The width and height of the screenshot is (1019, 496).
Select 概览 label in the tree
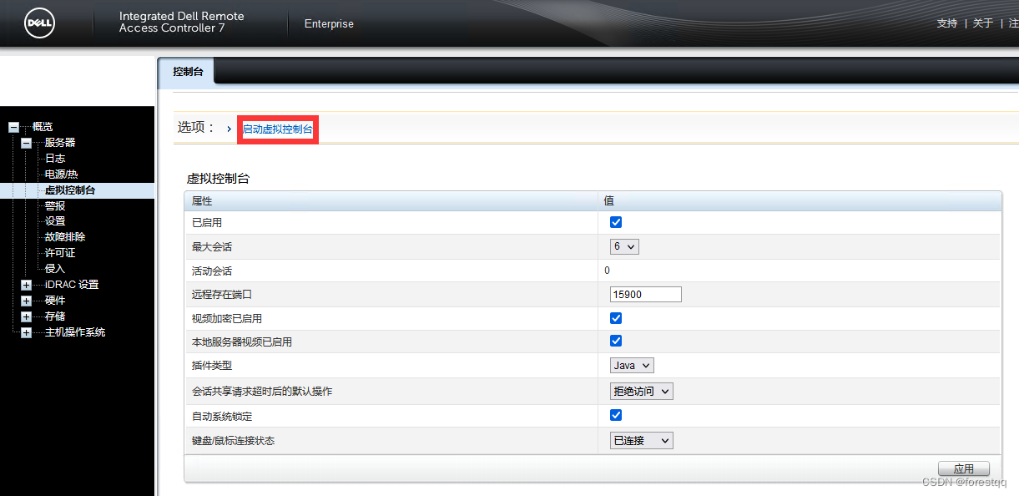43,127
